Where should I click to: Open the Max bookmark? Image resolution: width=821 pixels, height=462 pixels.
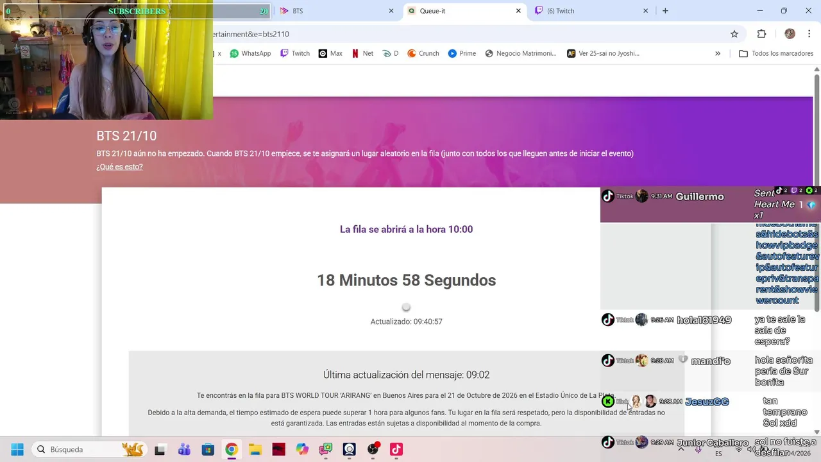pos(330,53)
